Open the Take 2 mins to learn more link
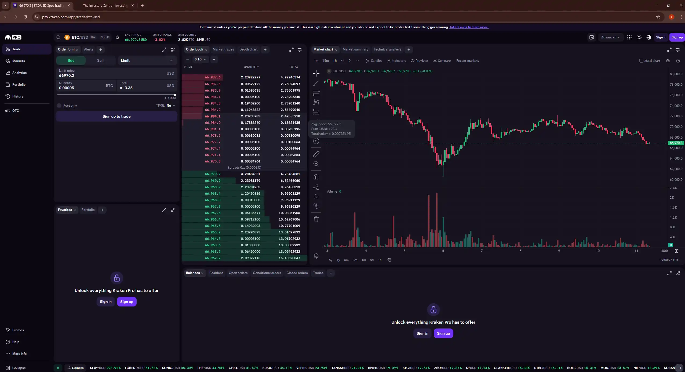 (x=469, y=27)
